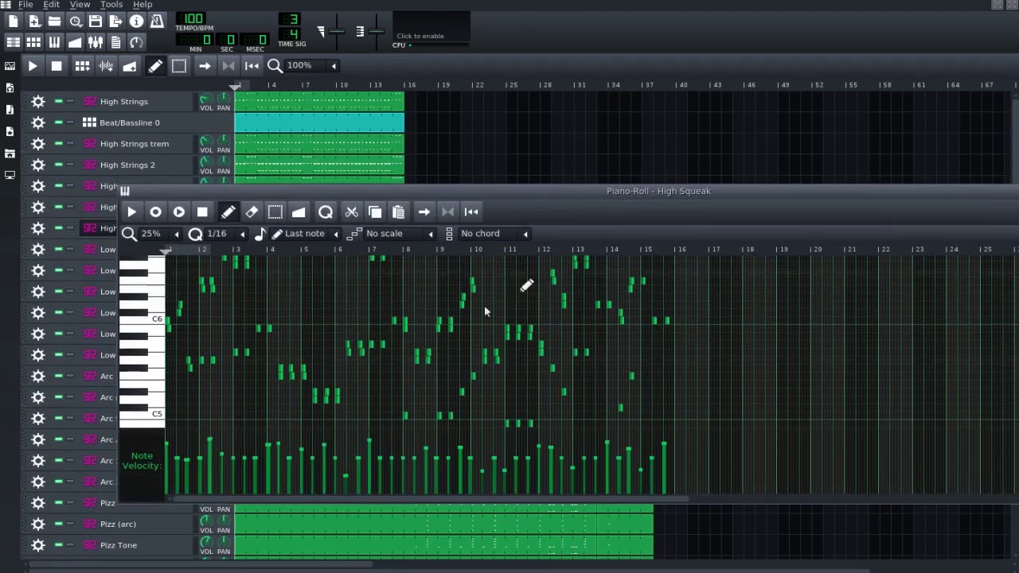The image size is (1019, 573).
Task: Show the FX Mixer via the faders icon
Action: point(96,42)
